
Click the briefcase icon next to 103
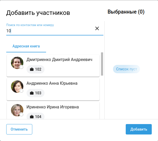point(32,93)
